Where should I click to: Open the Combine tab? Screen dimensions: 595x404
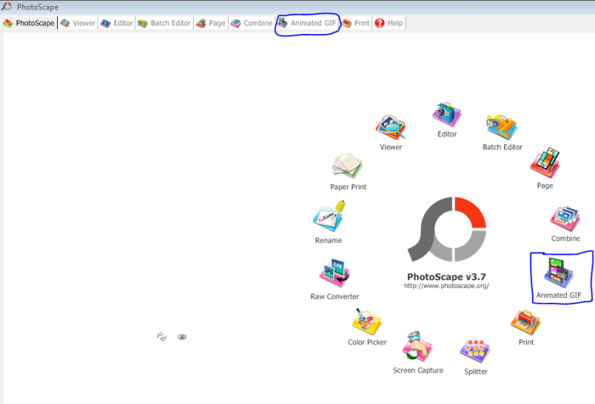tap(252, 23)
